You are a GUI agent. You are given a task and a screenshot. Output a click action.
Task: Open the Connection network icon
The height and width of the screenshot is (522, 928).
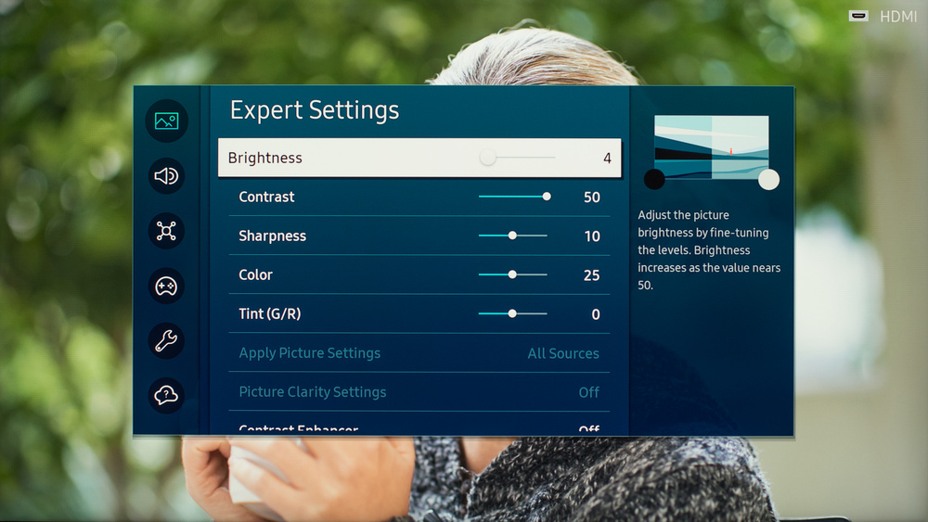point(166,231)
